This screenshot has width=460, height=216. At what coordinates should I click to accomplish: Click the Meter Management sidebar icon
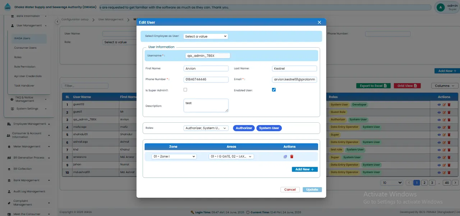pos(9,147)
